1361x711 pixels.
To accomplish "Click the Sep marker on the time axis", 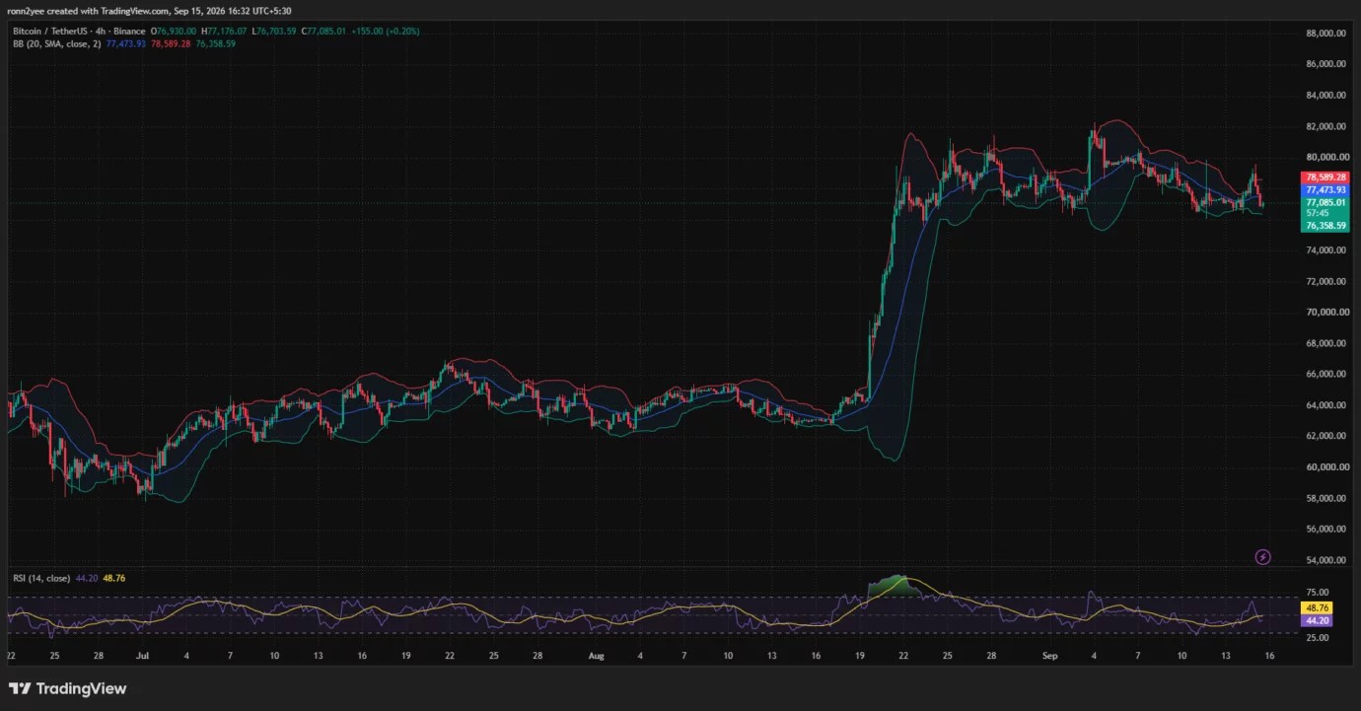I will point(1050,655).
